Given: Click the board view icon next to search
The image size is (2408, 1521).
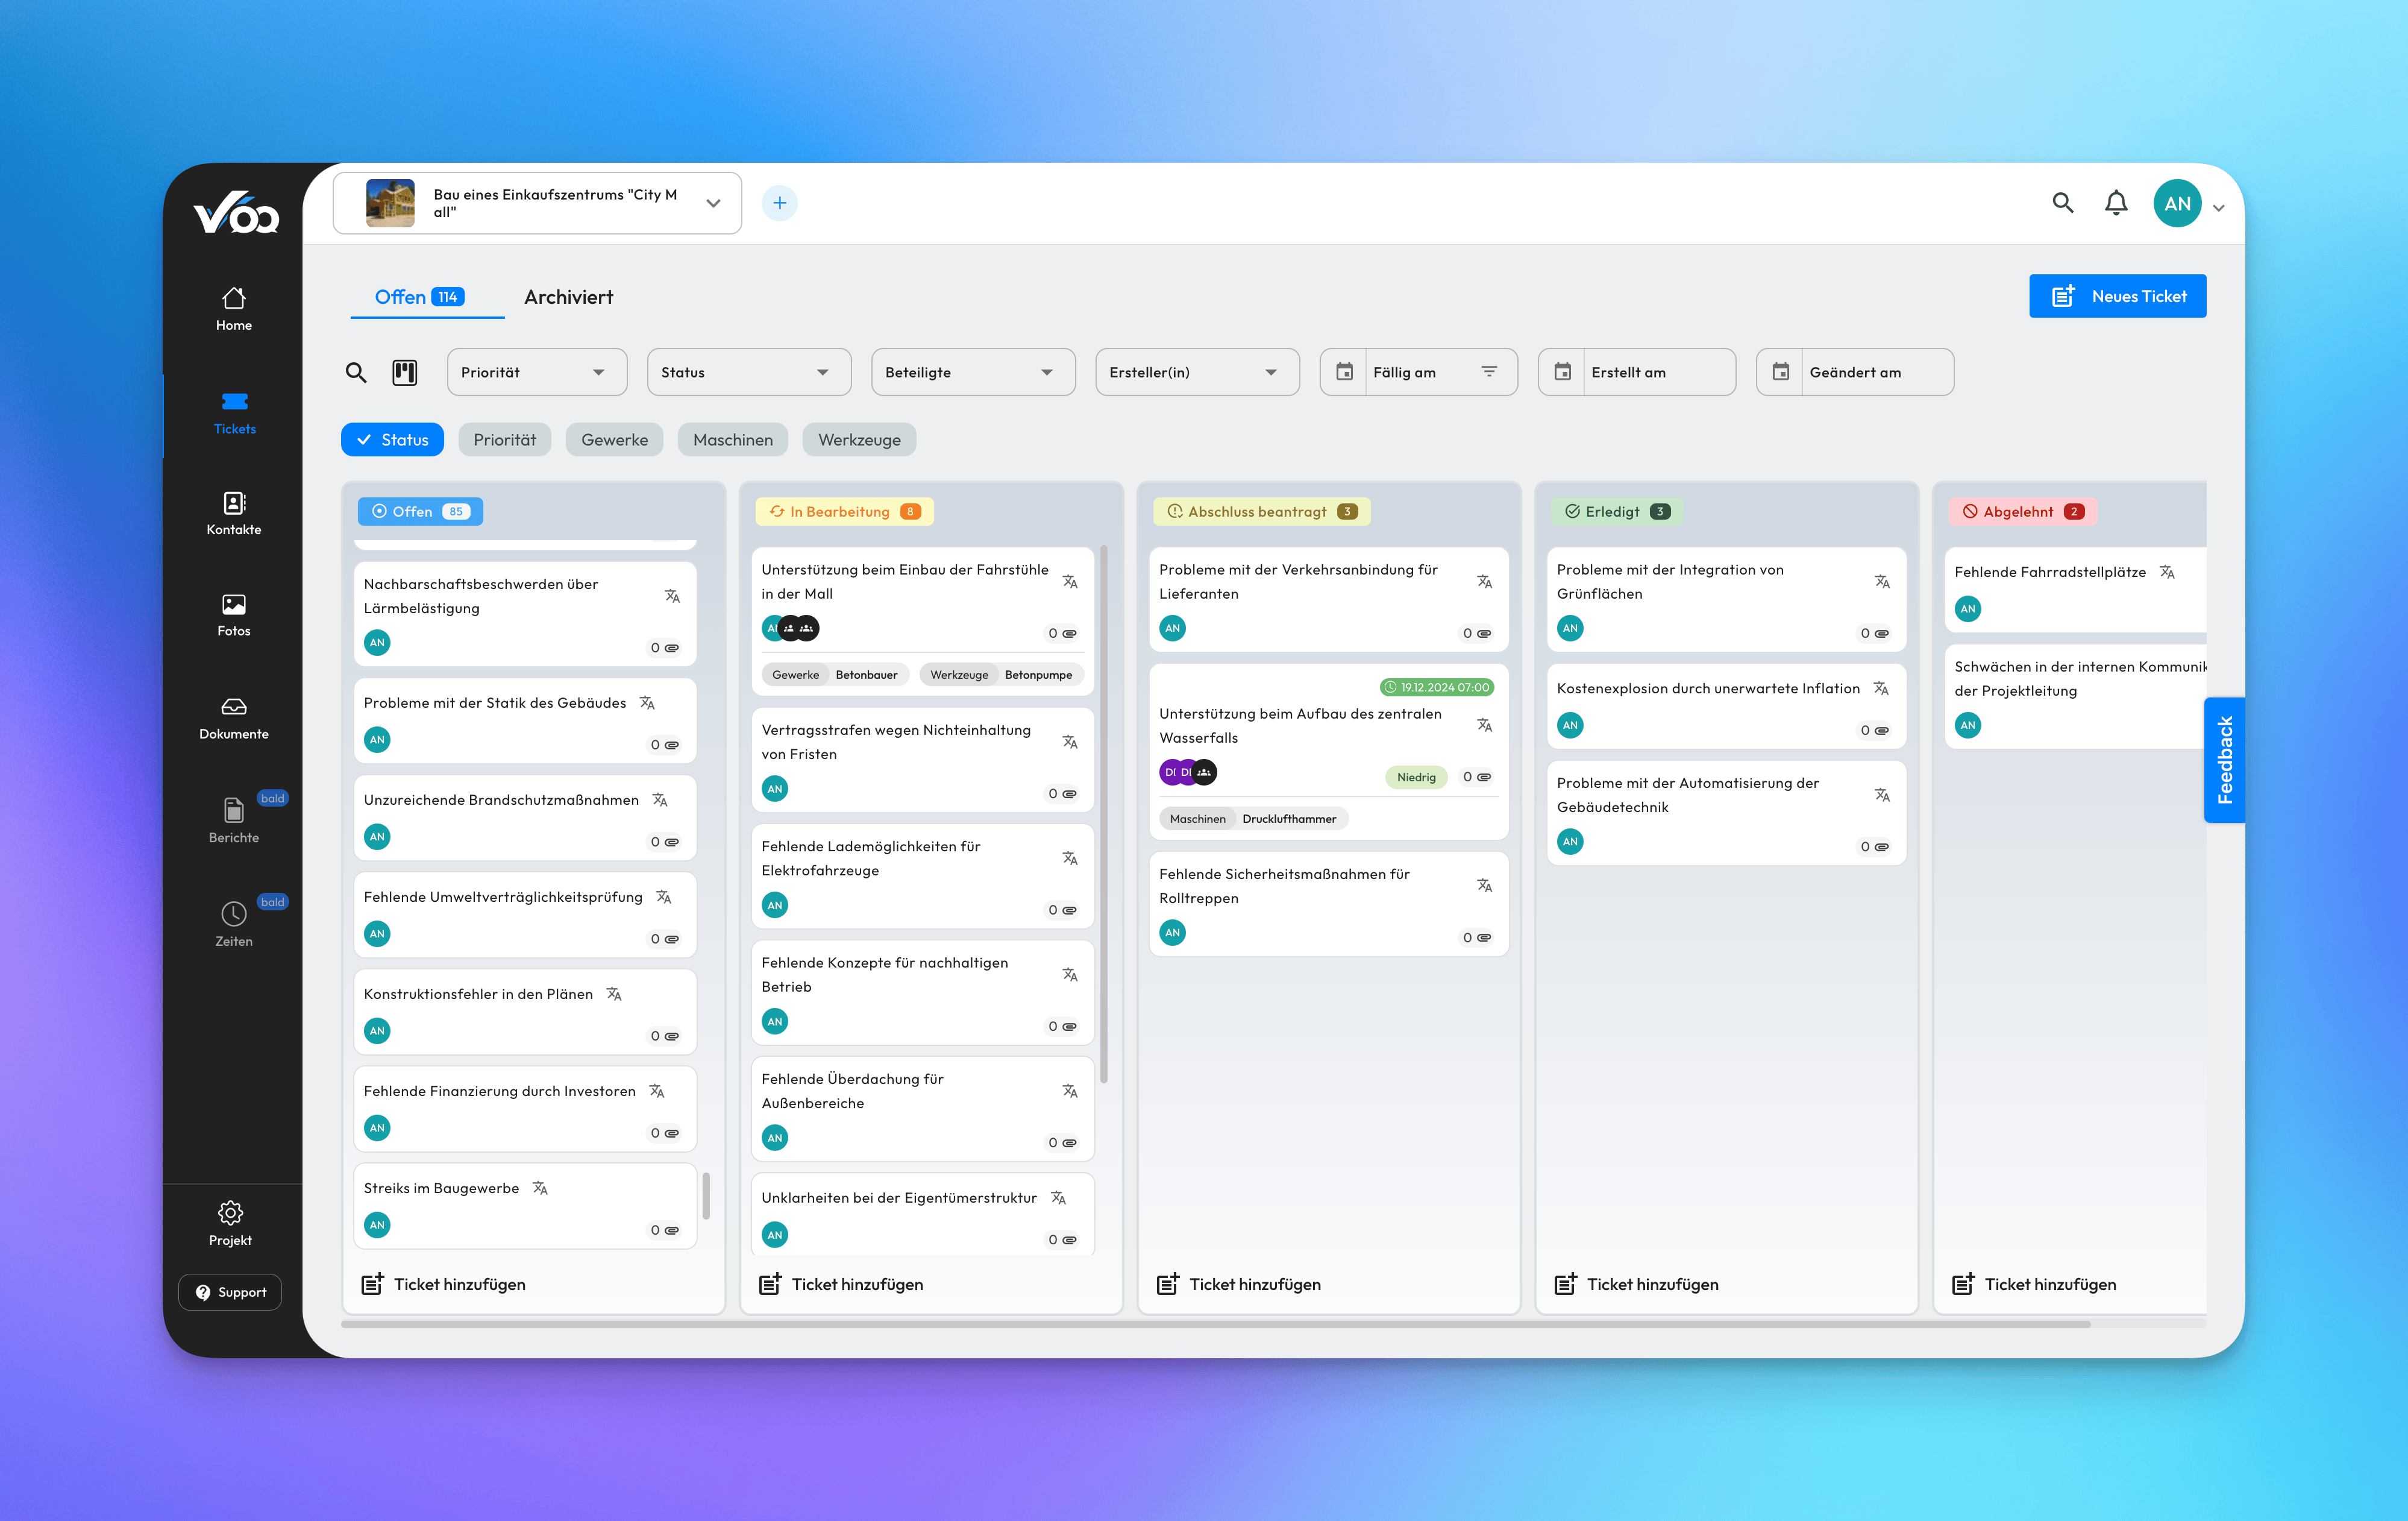Looking at the screenshot, I should click(405, 371).
